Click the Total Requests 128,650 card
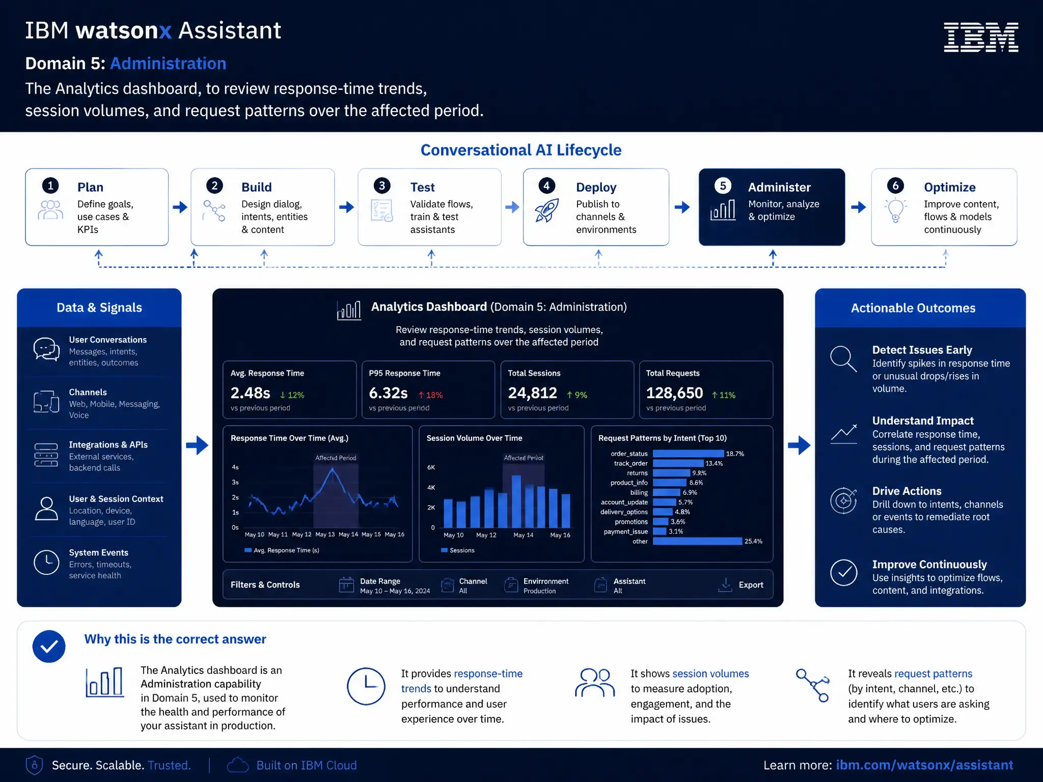1043x782 pixels. pyautogui.click(x=706, y=390)
